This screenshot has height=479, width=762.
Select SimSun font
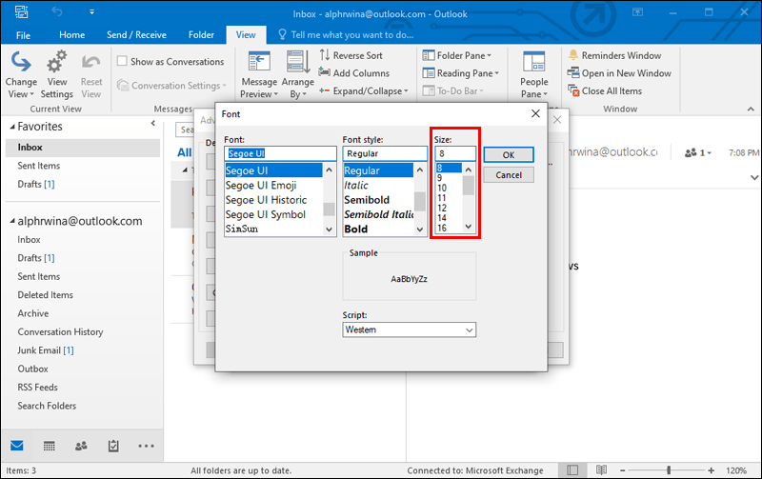pyautogui.click(x=273, y=229)
